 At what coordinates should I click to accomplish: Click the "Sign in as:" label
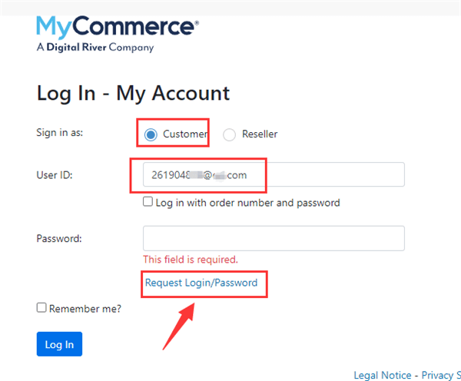60,132
